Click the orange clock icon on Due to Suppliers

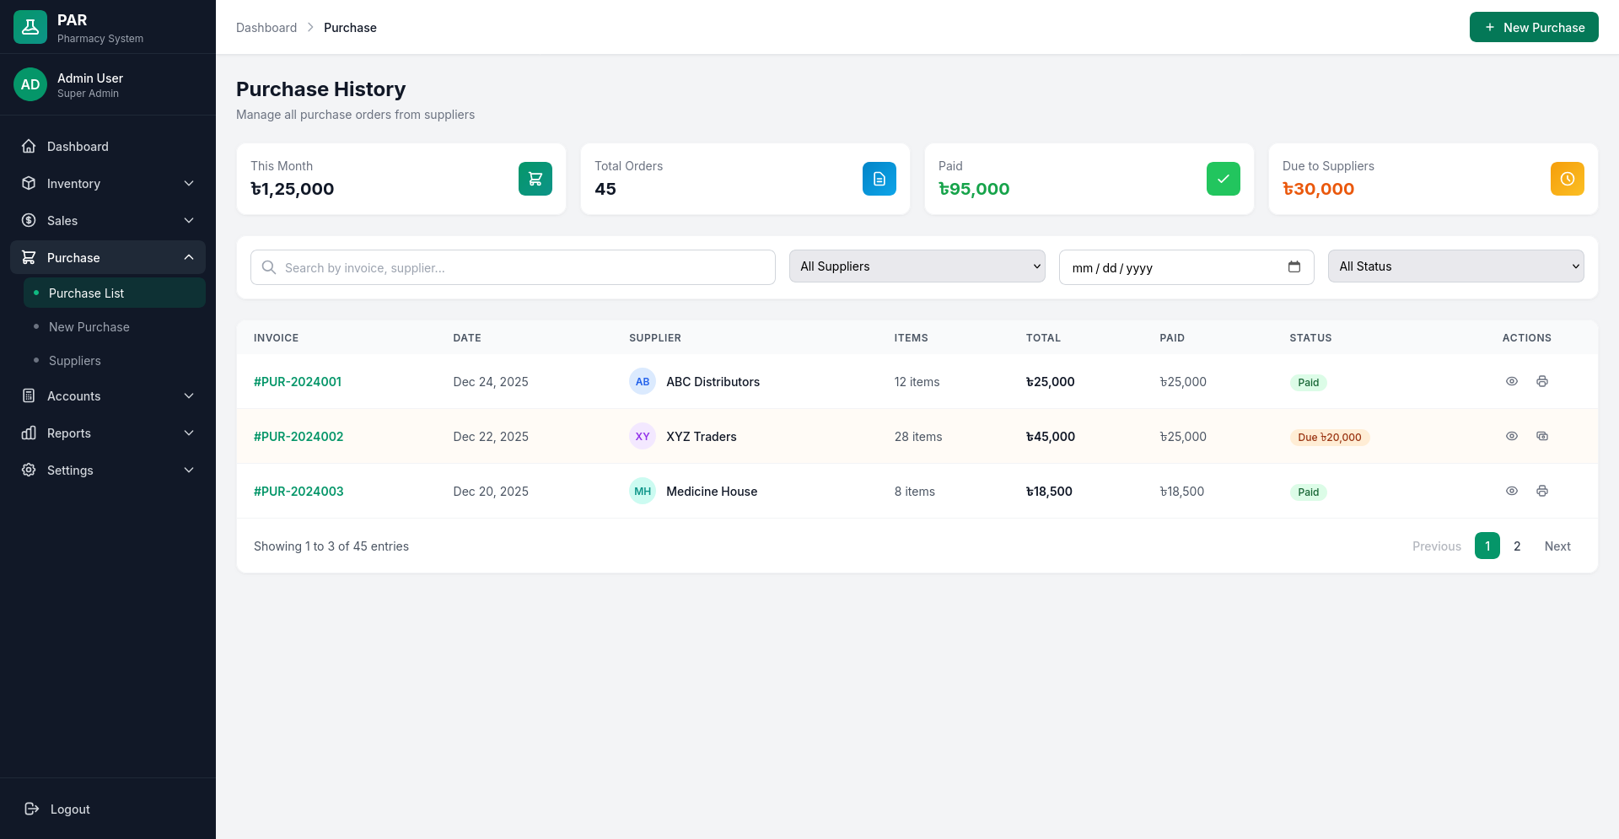tap(1567, 179)
